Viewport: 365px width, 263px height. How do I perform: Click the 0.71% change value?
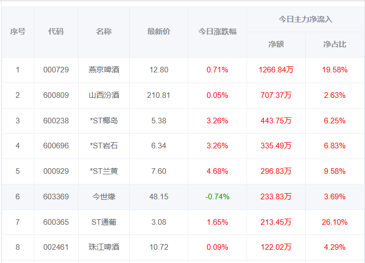217,70
